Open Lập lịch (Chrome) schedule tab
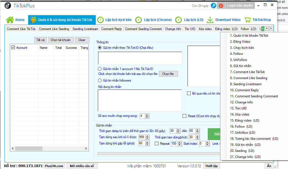The width and height of the screenshot is (288, 169). click(153, 20)
